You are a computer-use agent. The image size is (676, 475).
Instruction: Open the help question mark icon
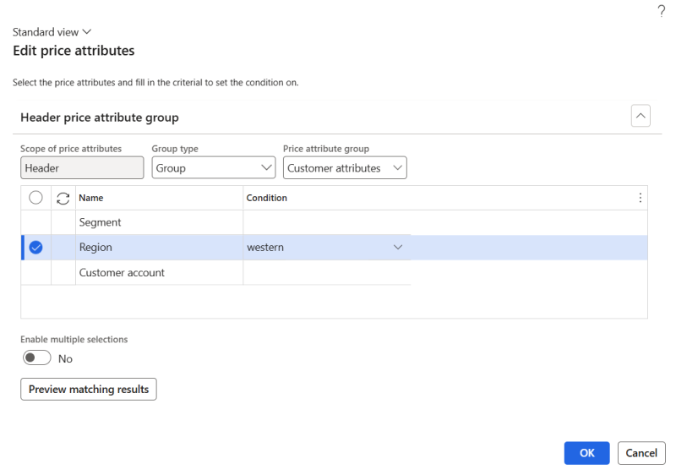click(661, 11)
